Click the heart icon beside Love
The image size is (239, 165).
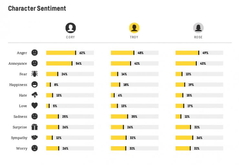coord(35,106)
